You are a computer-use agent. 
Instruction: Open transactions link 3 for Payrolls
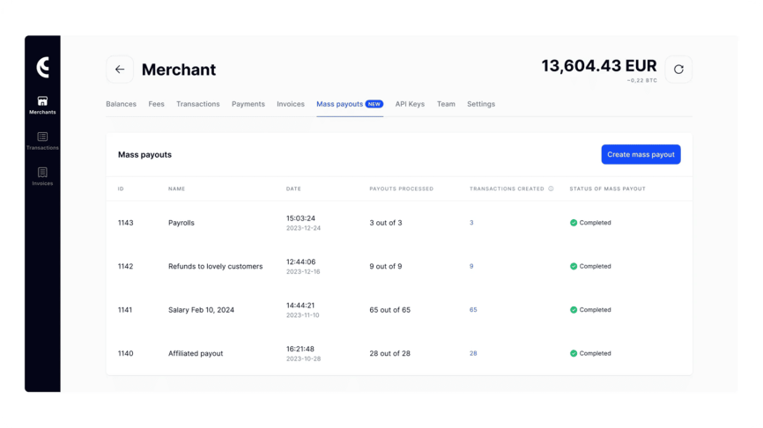[471, 223]
